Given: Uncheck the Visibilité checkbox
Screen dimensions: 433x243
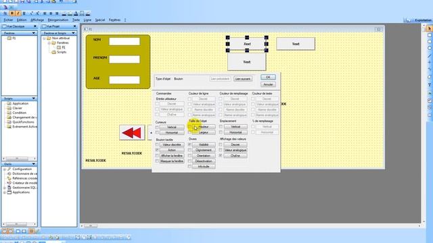Looking at the screenshot, I should (189, 144).
